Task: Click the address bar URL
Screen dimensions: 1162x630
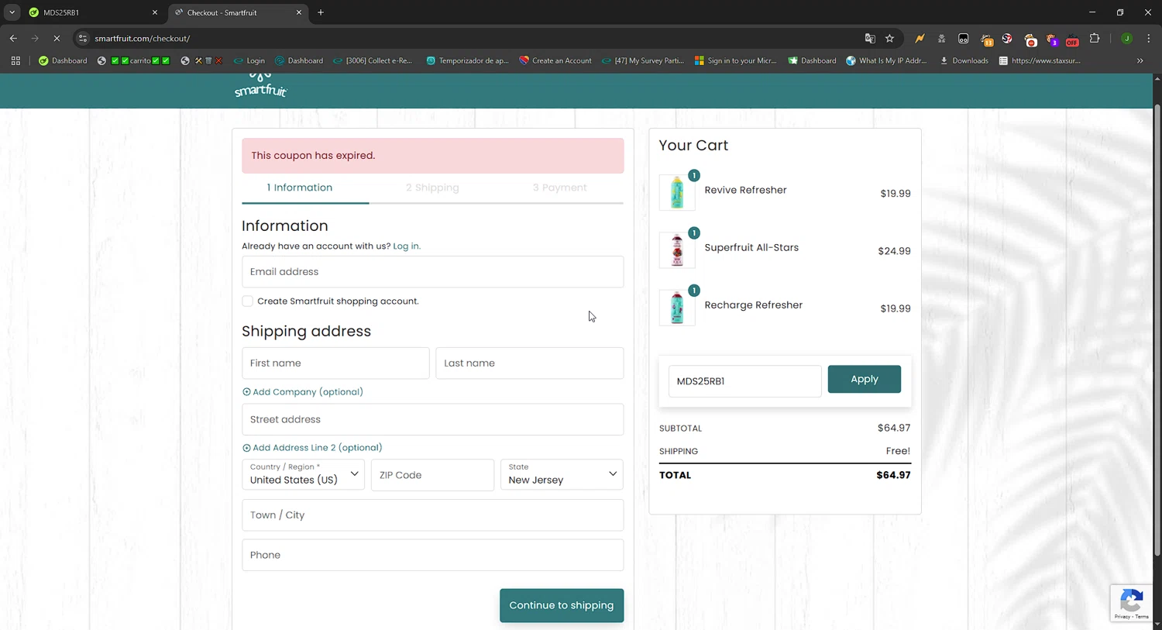Action: pos(143,38)
